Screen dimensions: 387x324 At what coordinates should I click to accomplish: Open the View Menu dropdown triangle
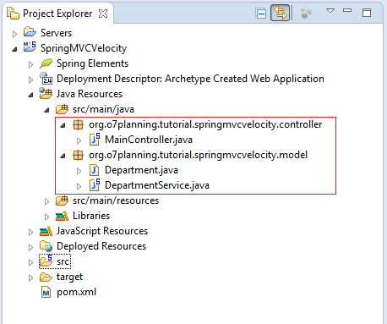tap(330, 11)
